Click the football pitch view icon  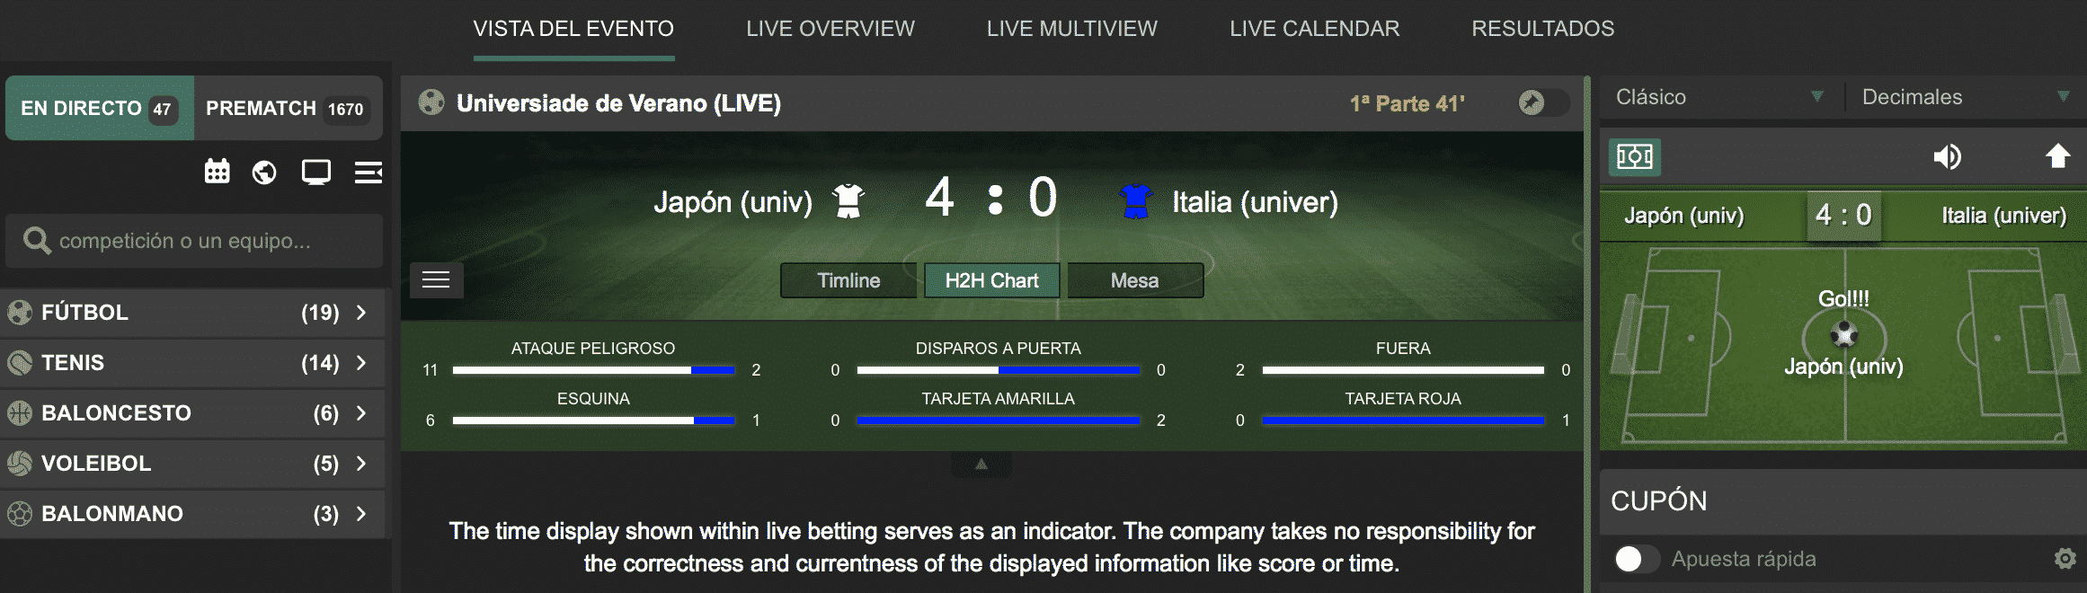tap(1634, 157)
